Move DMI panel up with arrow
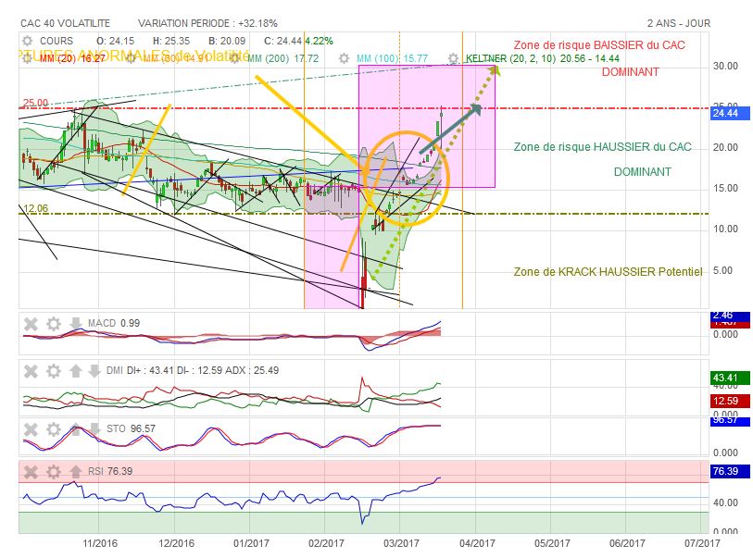 pyautogui.click(x=75, y=370)
